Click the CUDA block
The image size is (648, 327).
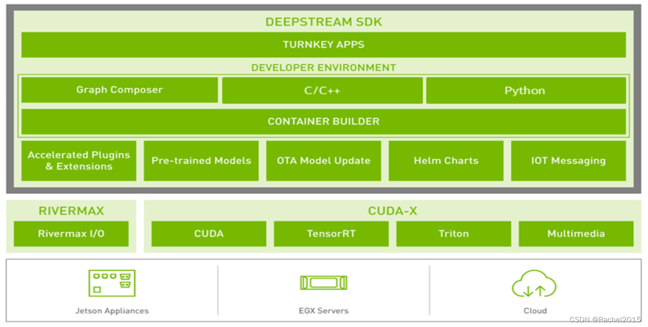coord(209,234)
